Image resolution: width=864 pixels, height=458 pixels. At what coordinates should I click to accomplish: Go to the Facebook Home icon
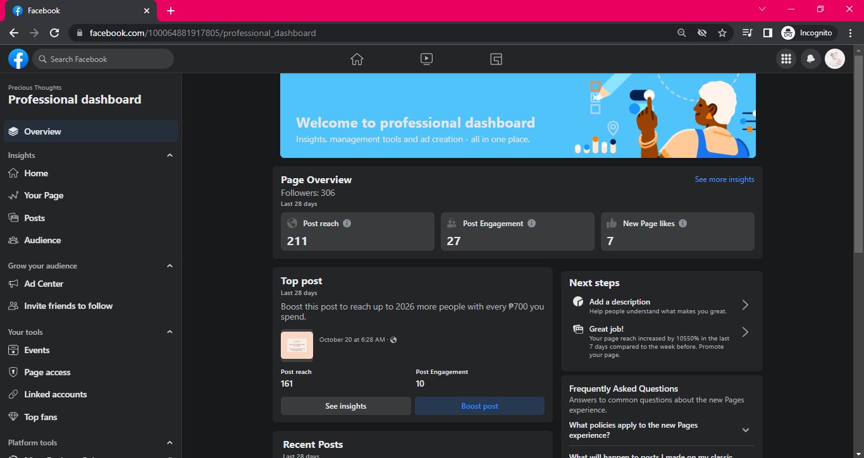[357, 59]
